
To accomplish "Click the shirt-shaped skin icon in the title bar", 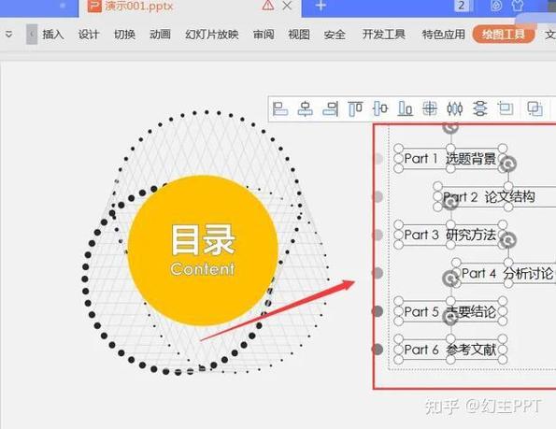I will click(518, 6).
